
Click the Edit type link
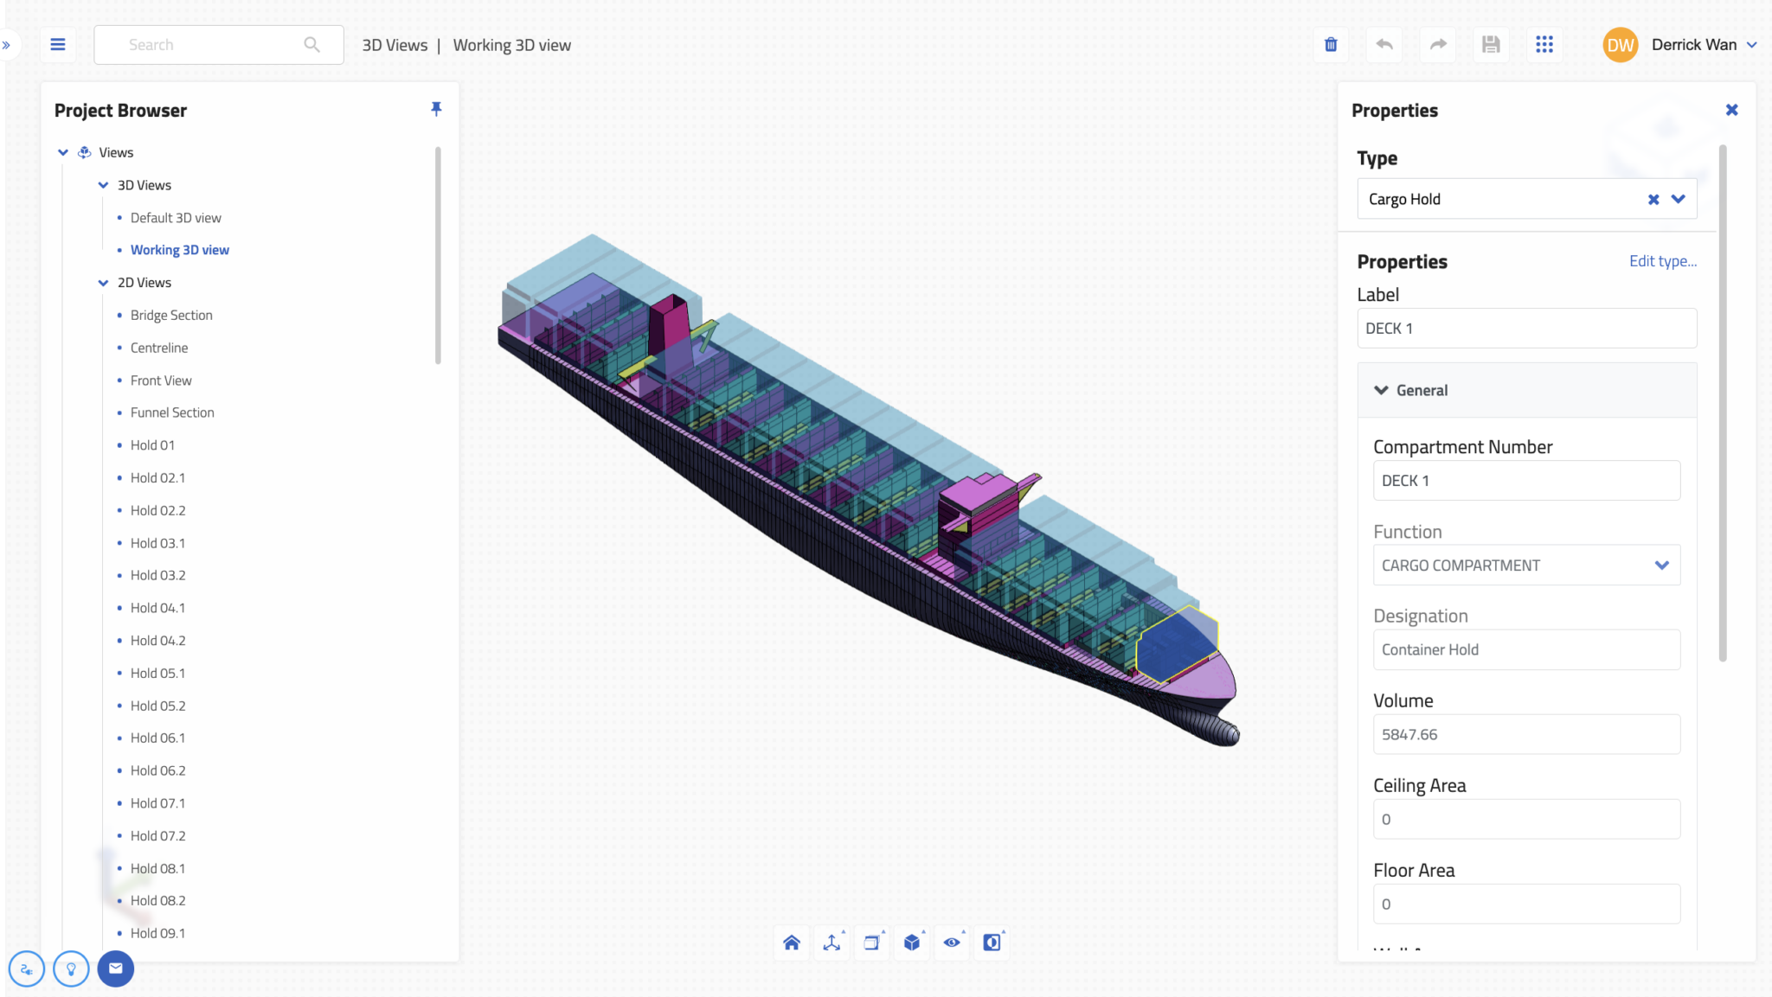1662,260
